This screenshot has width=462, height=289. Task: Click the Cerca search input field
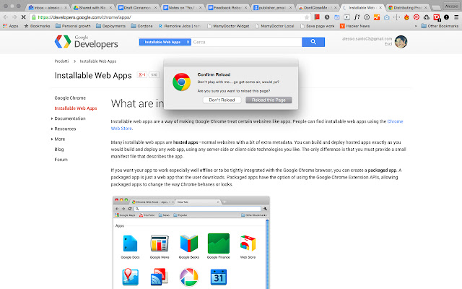(247, 42)
